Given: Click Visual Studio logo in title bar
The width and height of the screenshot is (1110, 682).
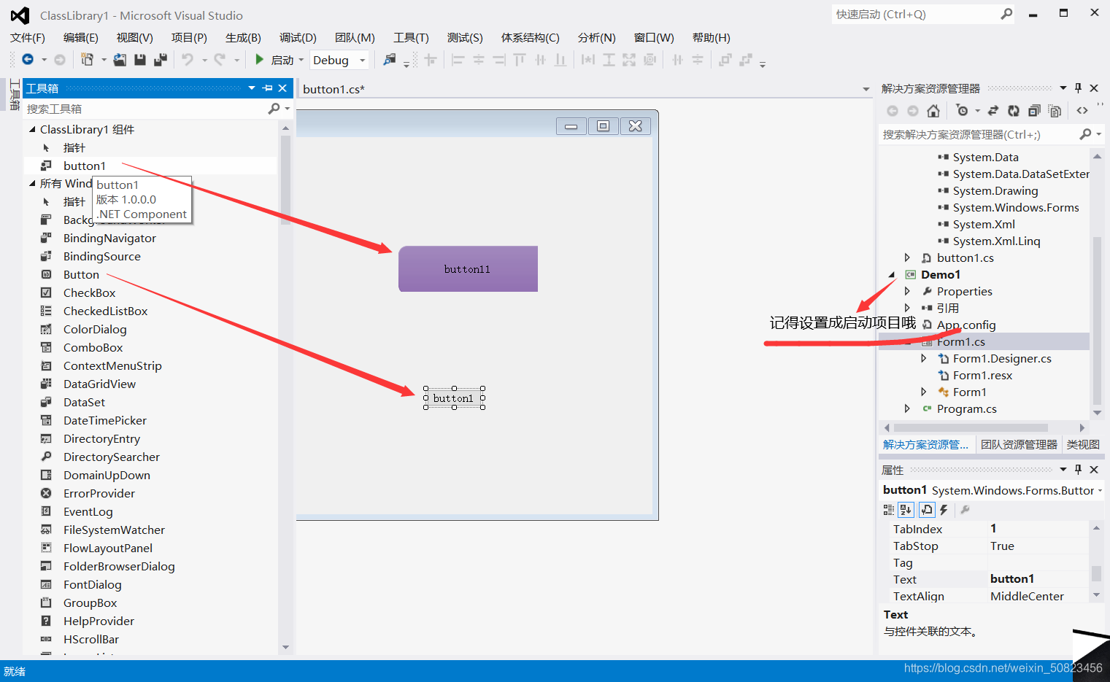Looking at the screenshot, I should point(20,15).
